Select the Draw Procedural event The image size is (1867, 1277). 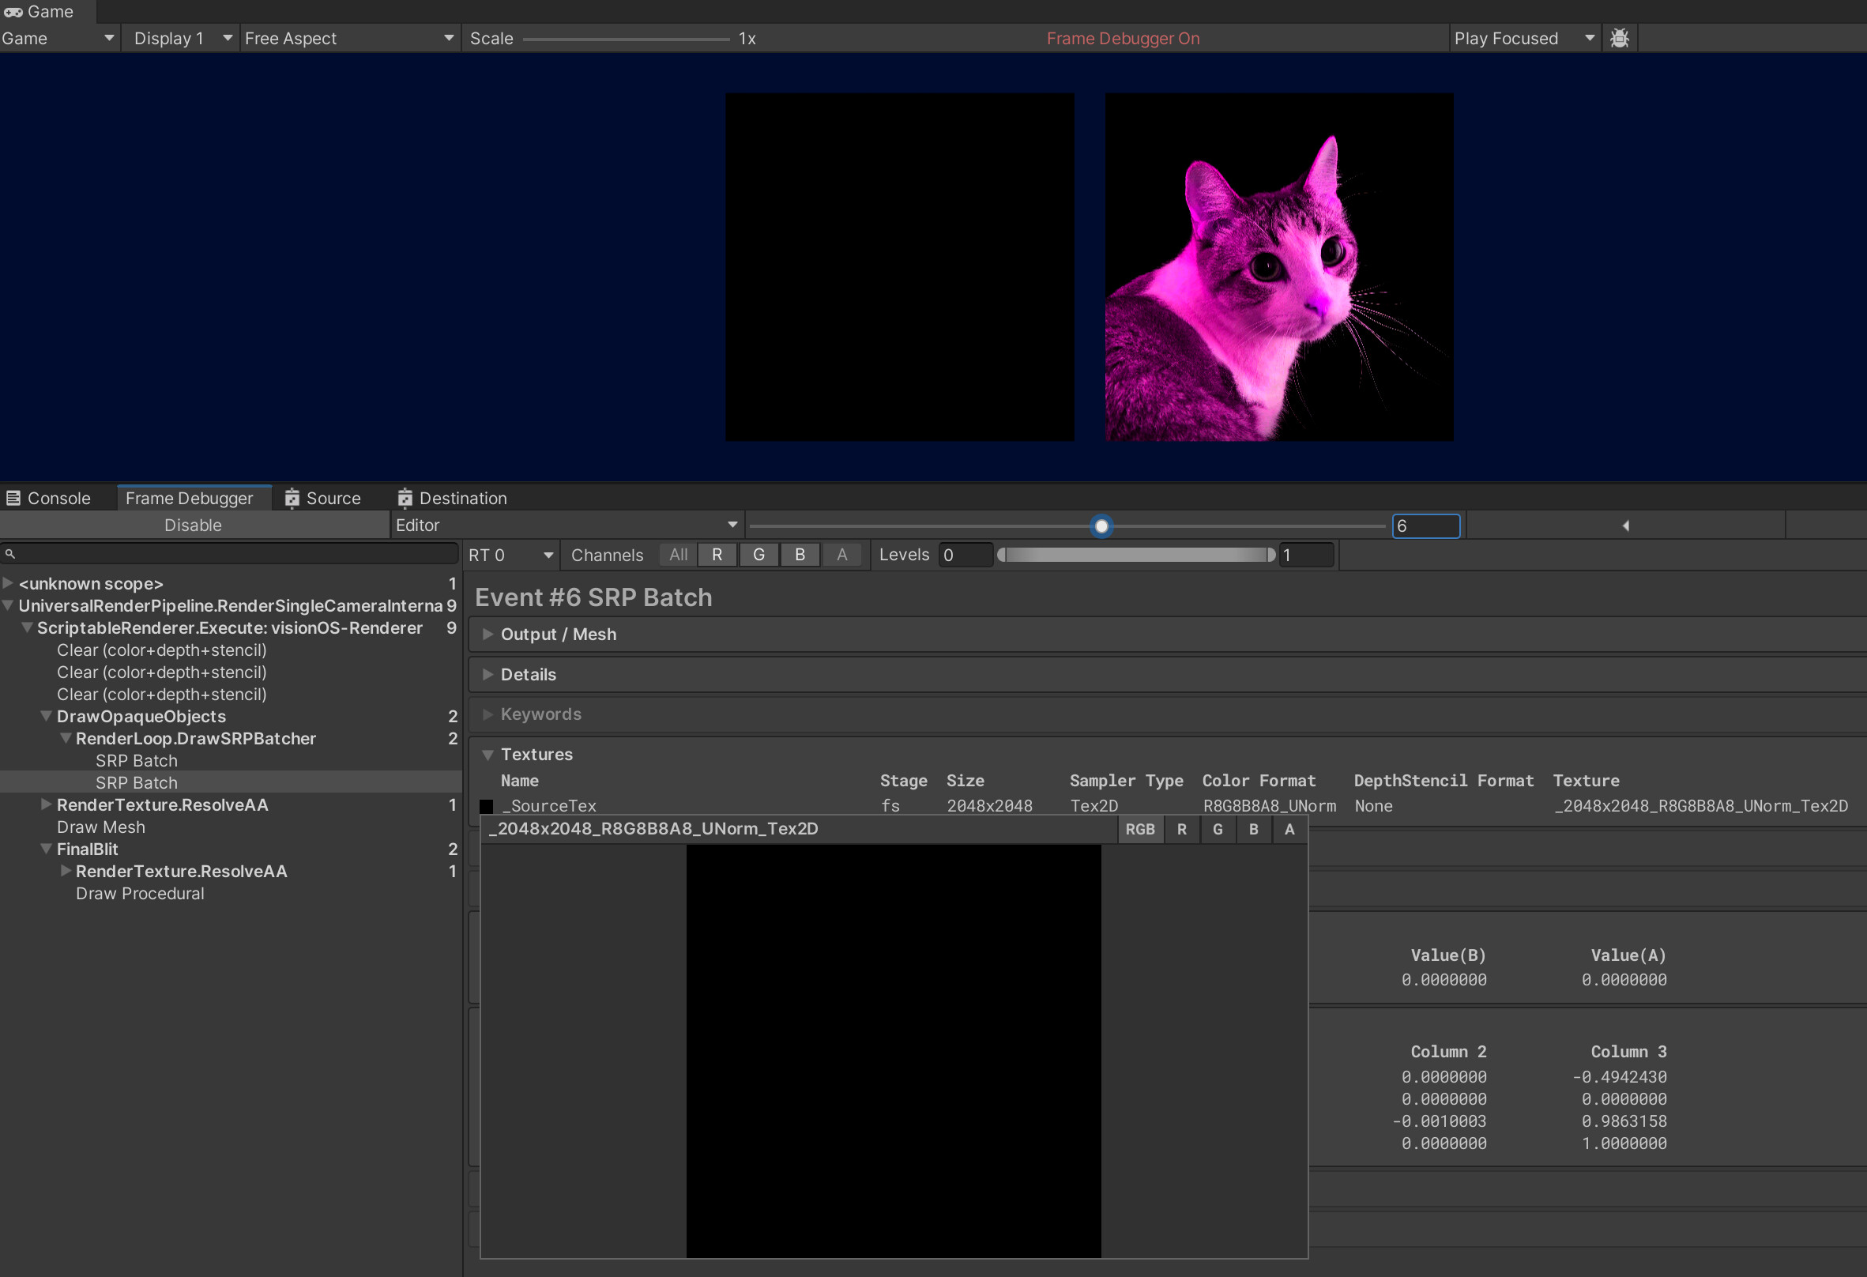click(x=140, y=894)
